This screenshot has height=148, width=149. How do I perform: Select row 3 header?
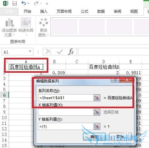tap(4, 78)
